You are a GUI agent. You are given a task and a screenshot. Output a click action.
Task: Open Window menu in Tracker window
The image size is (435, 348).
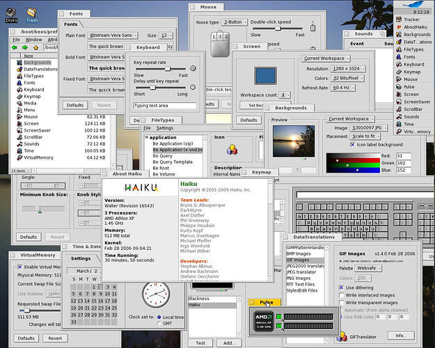(x=33, y=40)
